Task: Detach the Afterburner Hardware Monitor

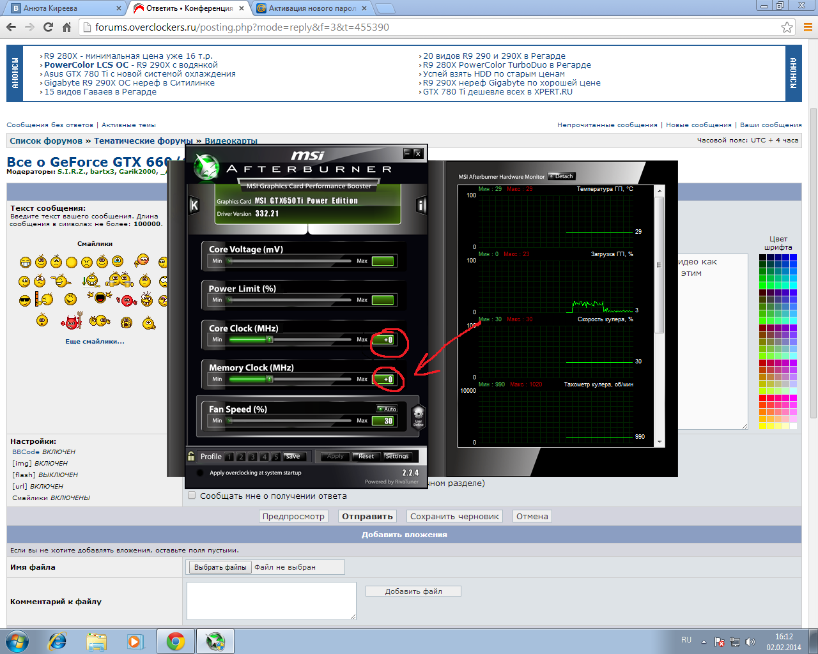Action: click(x=562, y=176)
